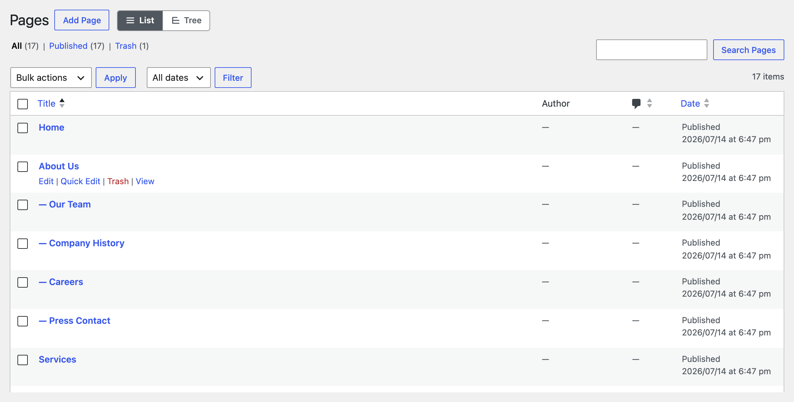Apply the selected bulk action

pyautogui.click(x=116, y=78)
